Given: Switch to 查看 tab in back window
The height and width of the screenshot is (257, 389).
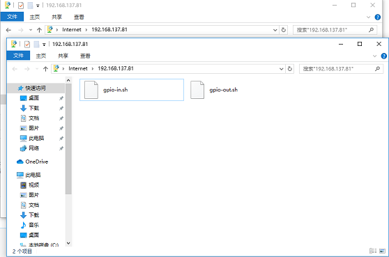Looking at the screenshot, I should click(79, 17).
